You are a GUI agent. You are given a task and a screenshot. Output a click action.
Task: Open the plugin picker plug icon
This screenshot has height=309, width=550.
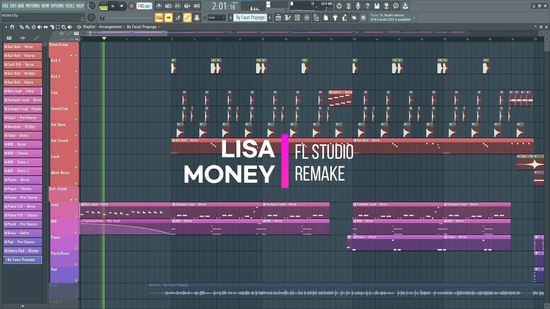(335, 18)
